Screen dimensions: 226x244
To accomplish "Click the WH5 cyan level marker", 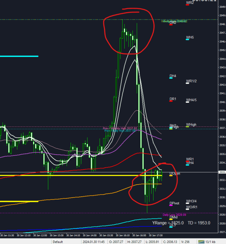I will [187, 39].
